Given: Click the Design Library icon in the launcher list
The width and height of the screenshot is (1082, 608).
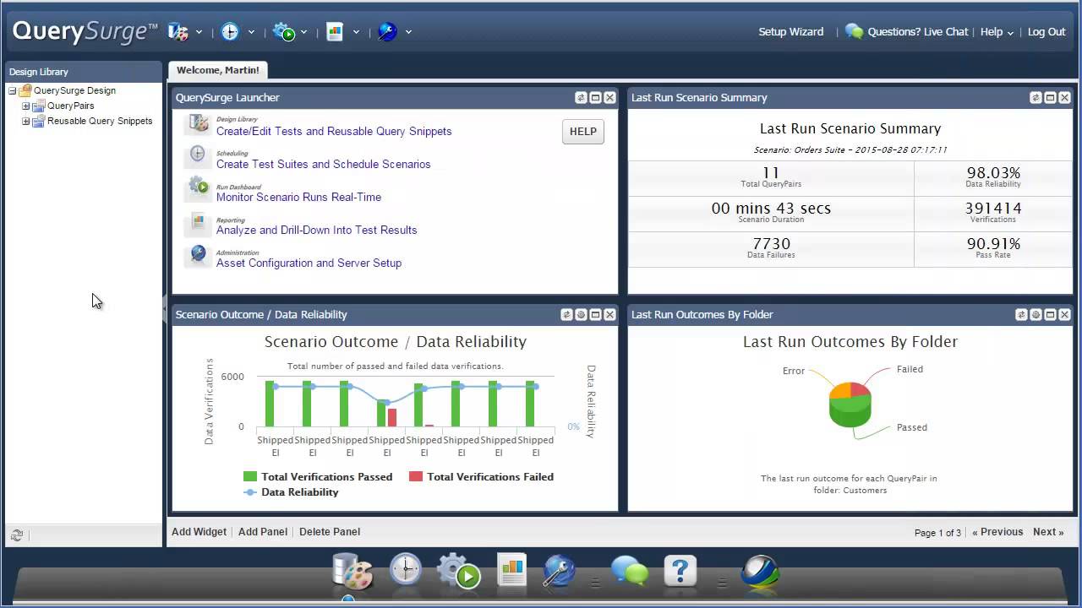Looking at the screenshot, I should pos(199,125).
